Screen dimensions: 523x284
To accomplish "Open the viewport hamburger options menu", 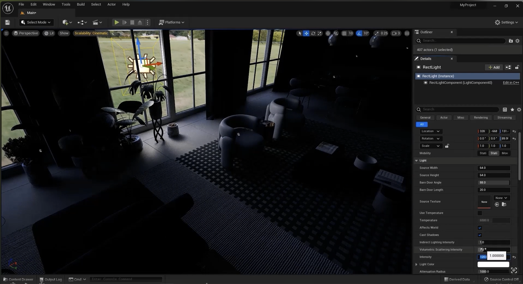I will coord(6,33).
